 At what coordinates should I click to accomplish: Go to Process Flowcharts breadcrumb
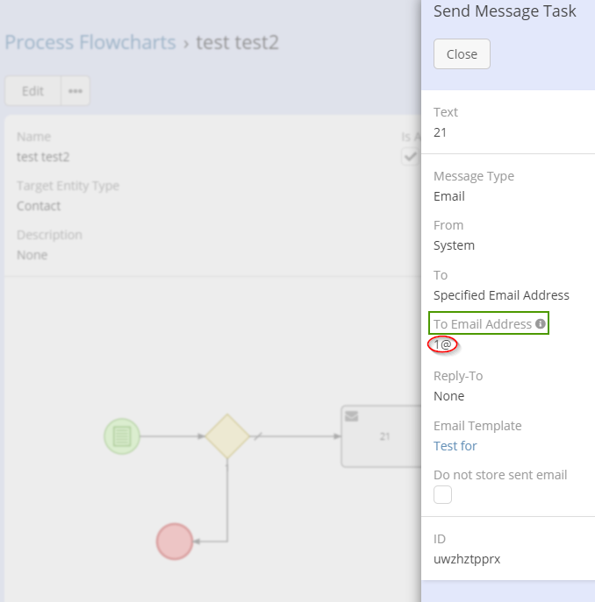pyautogui.click(x=90, y=42)
